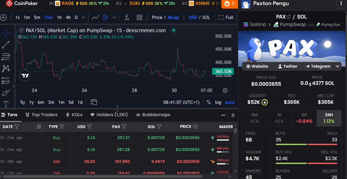Select the XABCD pattern tool
Viewport: 347px width, 179px height.
6,69
